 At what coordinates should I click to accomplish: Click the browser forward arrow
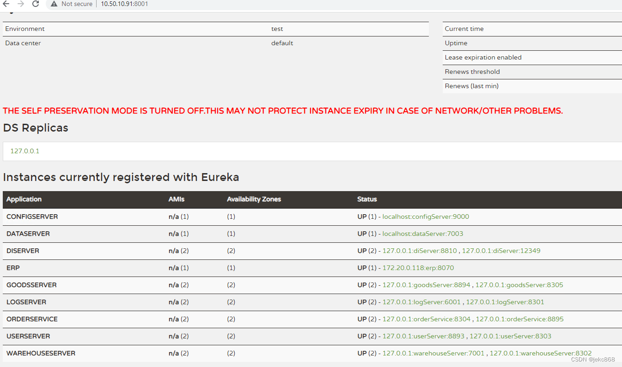(20, 4)
